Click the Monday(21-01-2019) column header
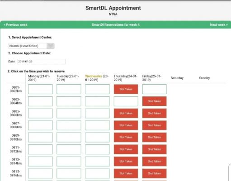This screenshot has width=231, height=181. (x=39, y=78)
